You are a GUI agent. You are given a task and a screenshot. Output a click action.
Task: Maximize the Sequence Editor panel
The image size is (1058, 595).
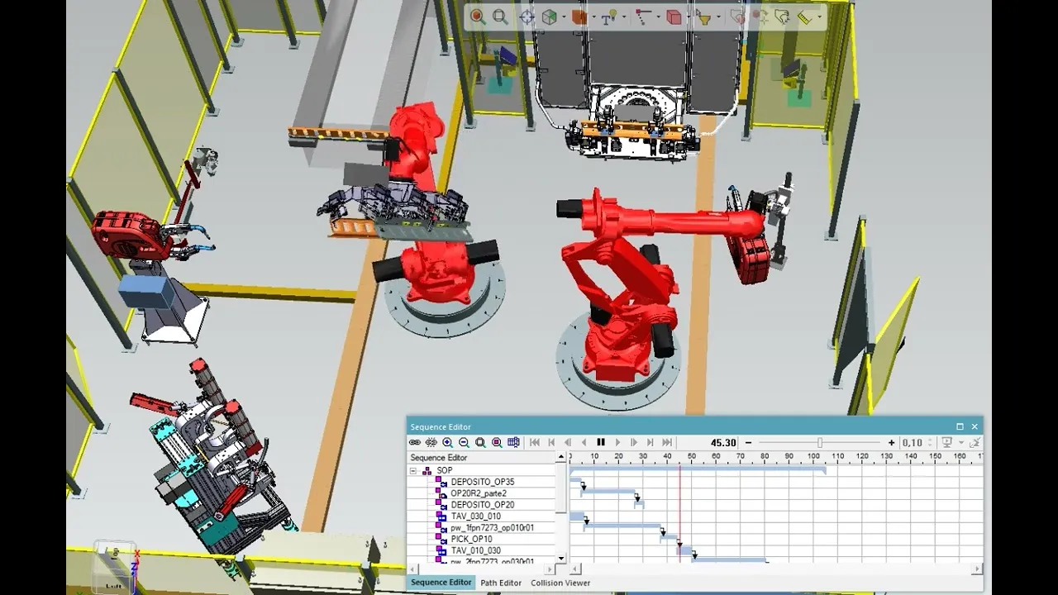[960, 426]
